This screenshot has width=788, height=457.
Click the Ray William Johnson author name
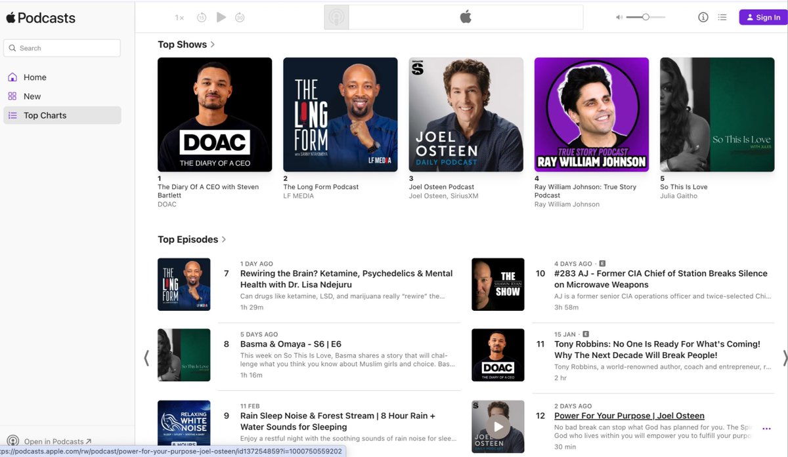pyautogui.click(x=567, y=205)
